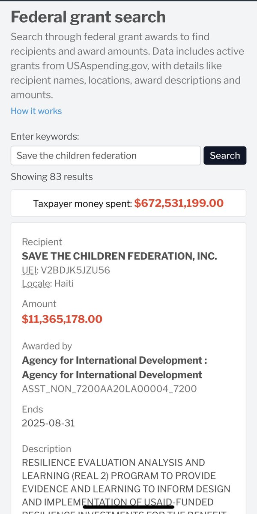Click the Showing 83 results text
The image size is (257, 514).
[x=51, y=176]
